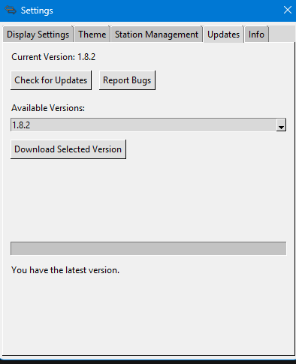Click the Check for Updates button
The image size is (296, 364).
click(51, 80)
